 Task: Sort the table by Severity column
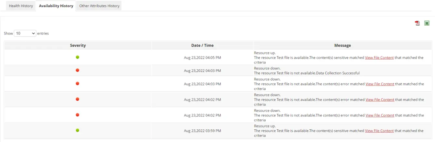pos(78,46)
